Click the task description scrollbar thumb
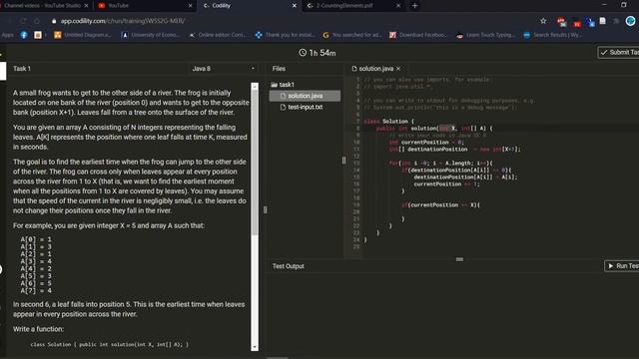The width and height of the screenshot is (639, 359). [255, 163]
